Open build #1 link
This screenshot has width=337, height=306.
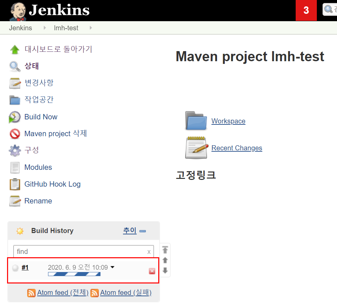25,268
